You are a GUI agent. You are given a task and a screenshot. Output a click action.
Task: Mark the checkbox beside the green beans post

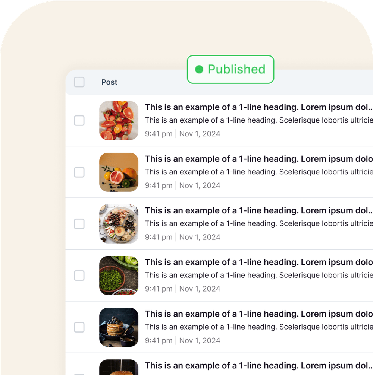(79, 276)
